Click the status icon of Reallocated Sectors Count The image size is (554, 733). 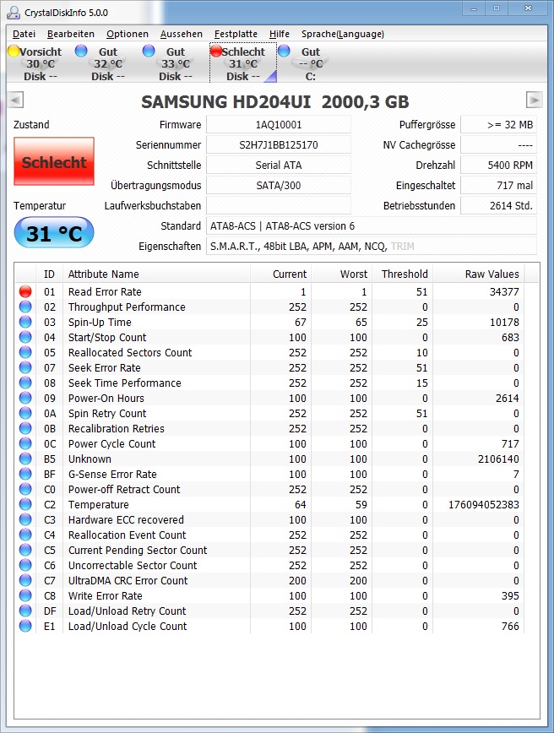tap(25, 352)
